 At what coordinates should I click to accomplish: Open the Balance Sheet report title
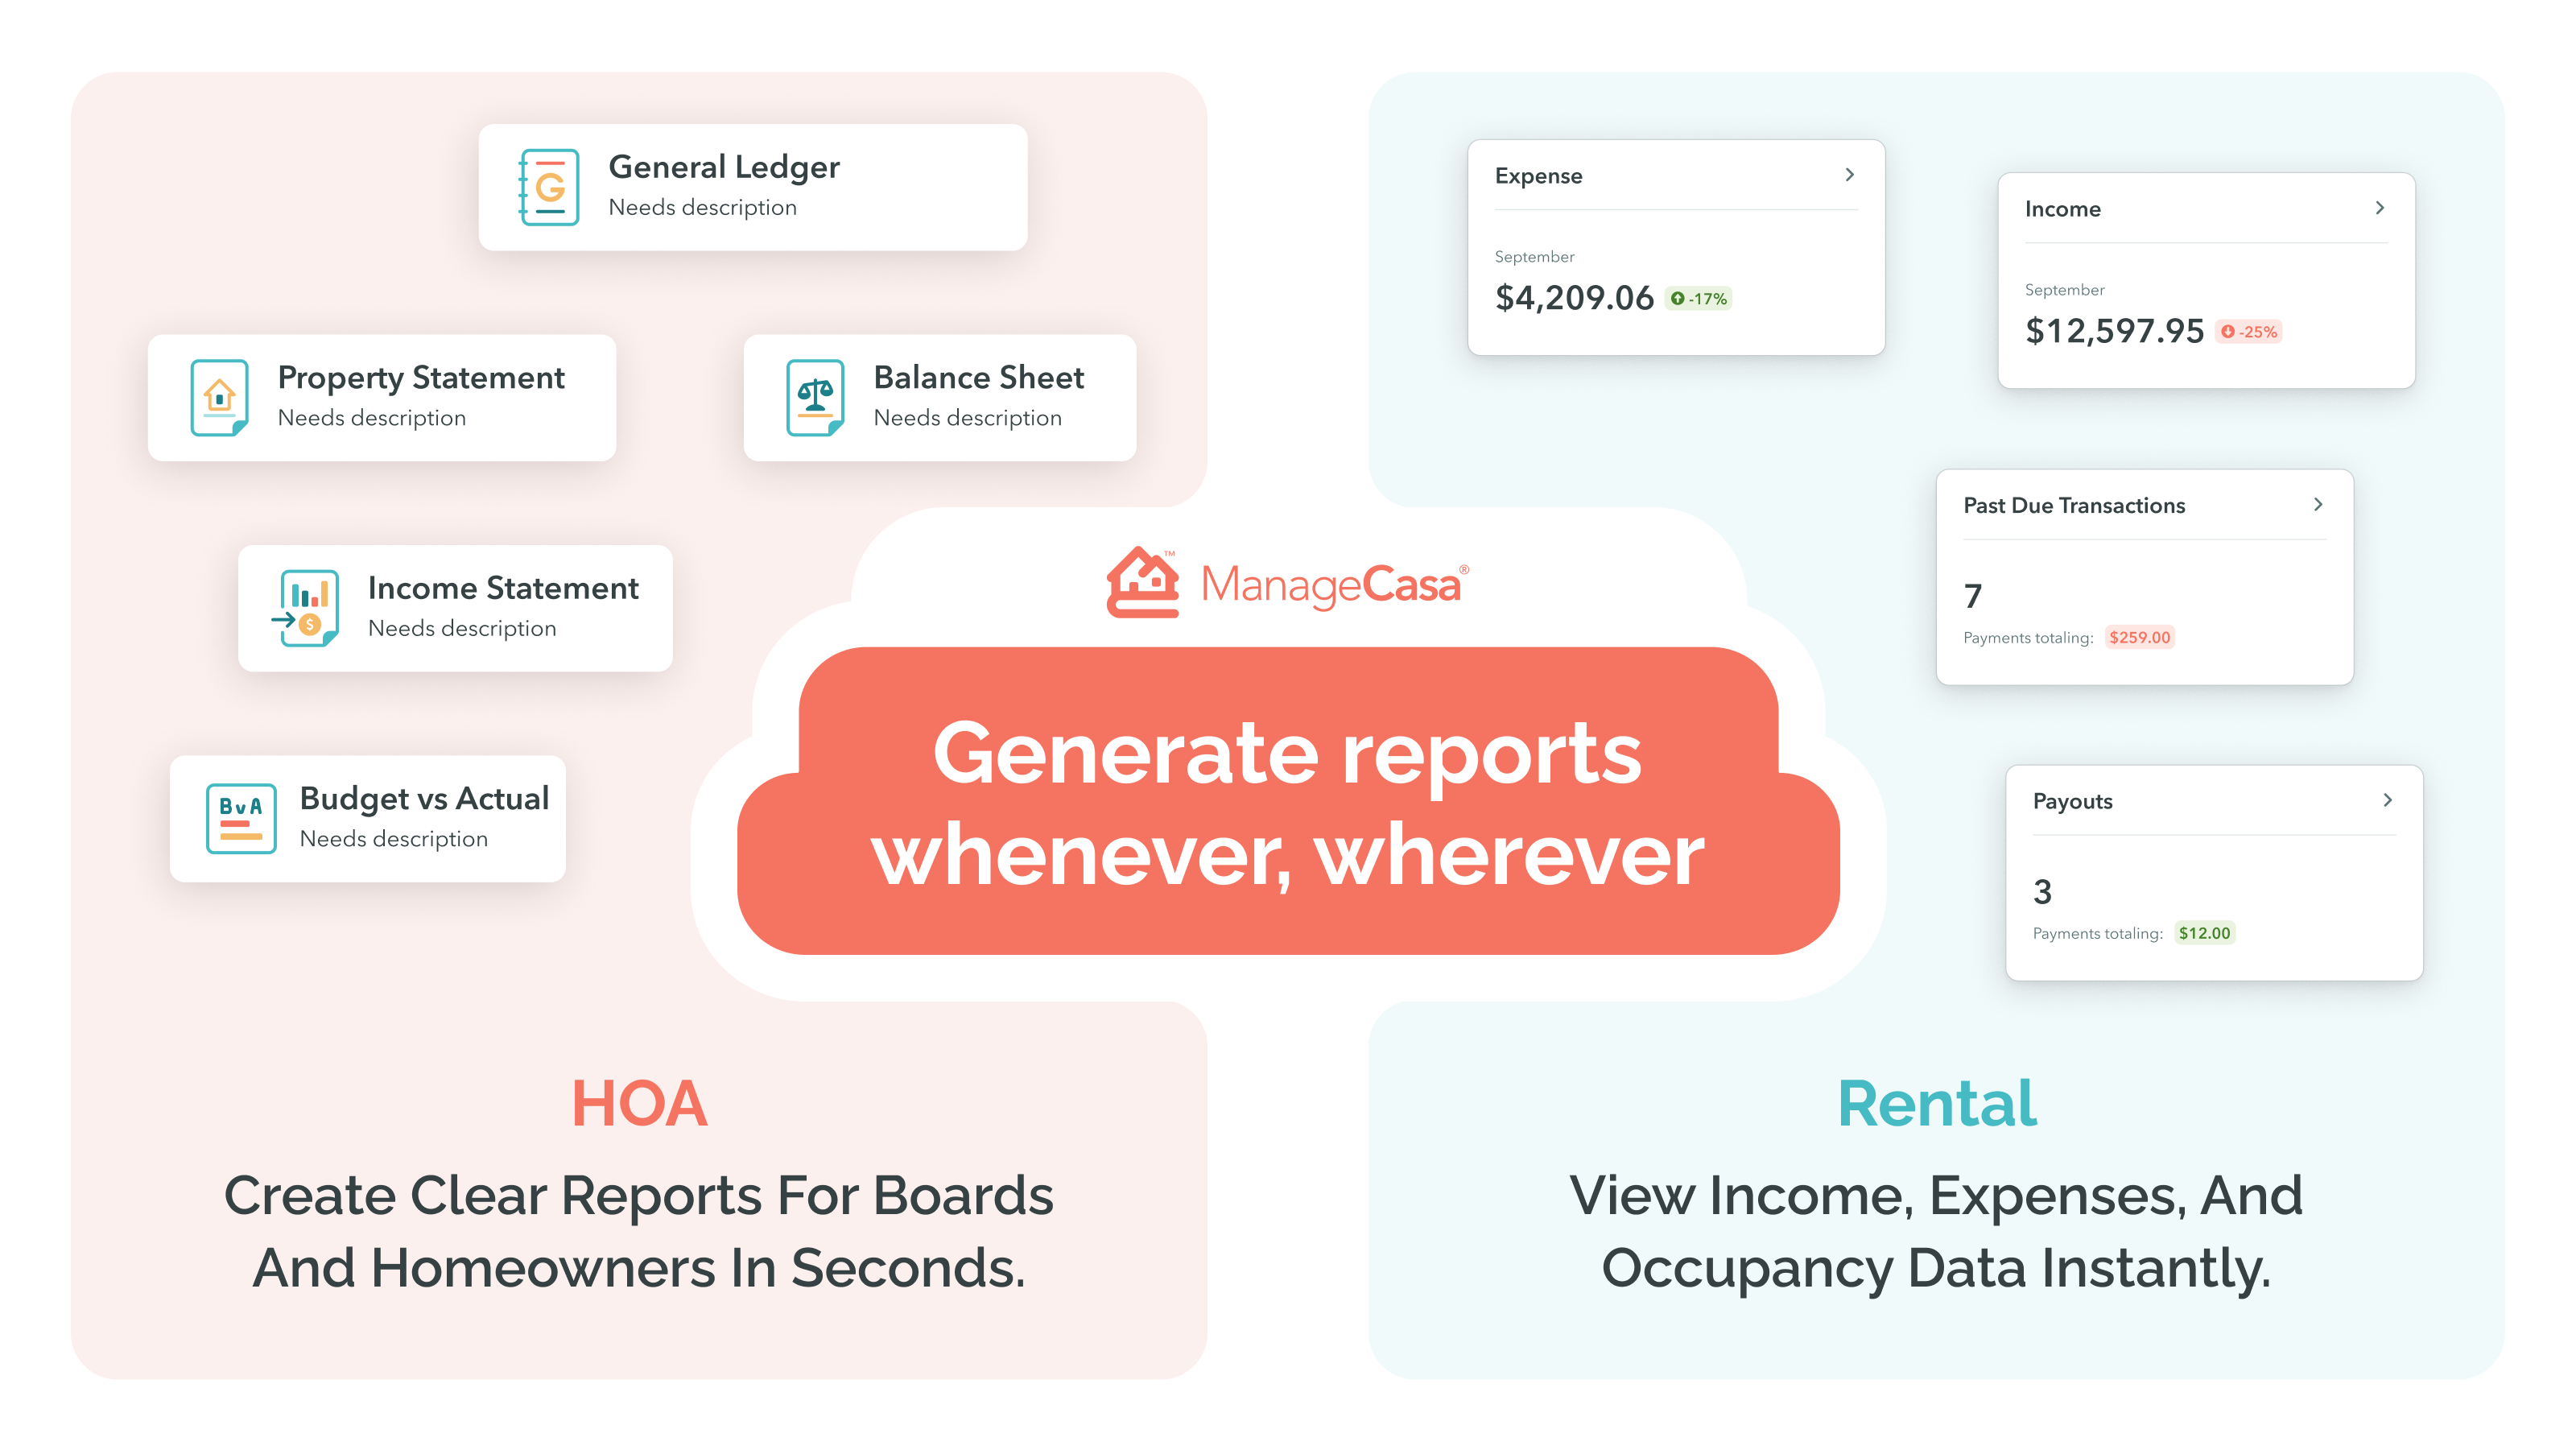(x=978, y=378)
